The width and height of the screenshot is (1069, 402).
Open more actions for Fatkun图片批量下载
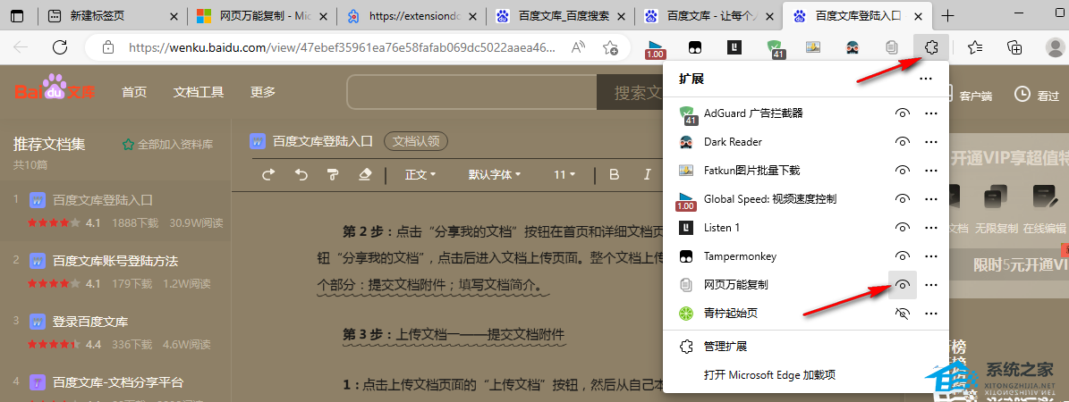pyautogui.click(x=930, y=171)
